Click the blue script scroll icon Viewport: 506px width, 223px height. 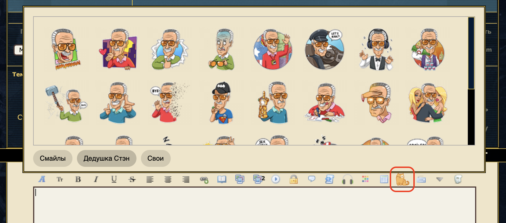point(329,179)
